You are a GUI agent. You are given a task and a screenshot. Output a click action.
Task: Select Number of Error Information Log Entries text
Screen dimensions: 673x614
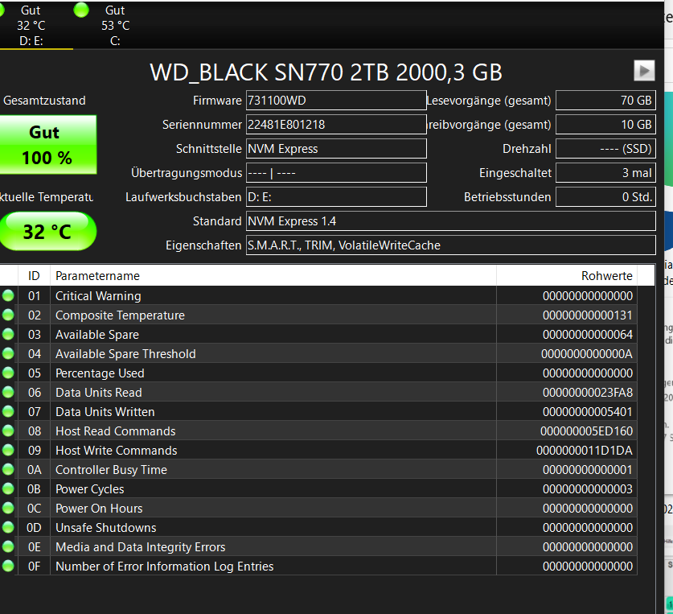tap(164, 567)
